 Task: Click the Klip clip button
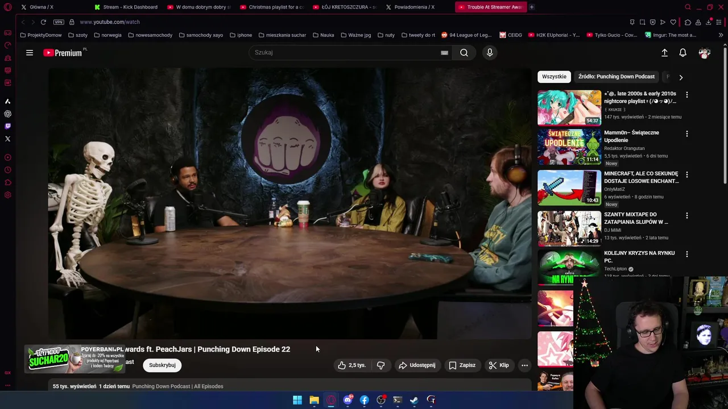(x=499, y=365)
